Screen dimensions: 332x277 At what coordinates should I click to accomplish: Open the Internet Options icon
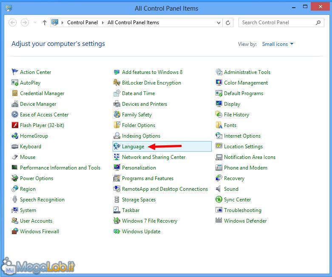[x=219, y=136]
